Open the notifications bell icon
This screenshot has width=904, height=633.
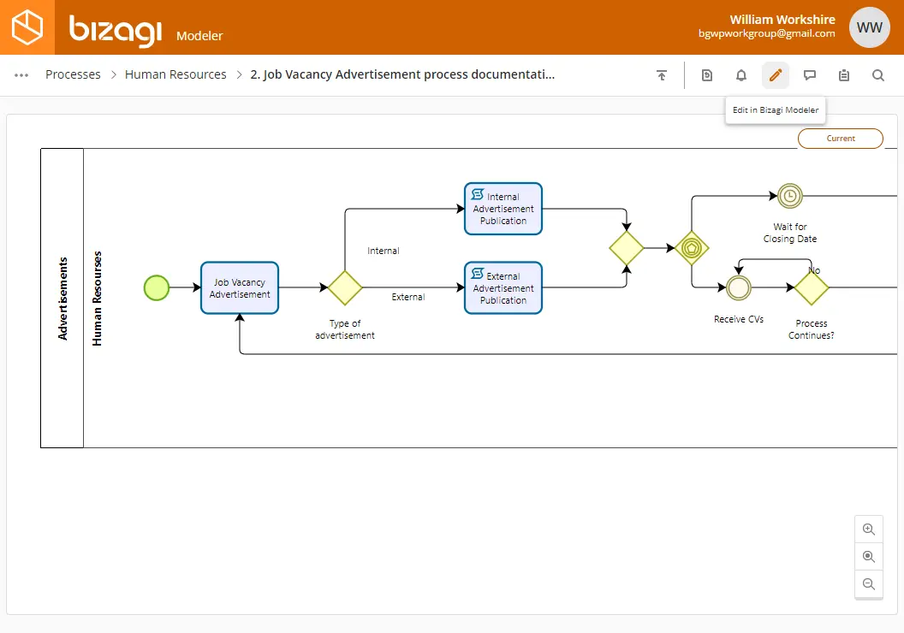pyautogui.click(x=740, y=75)
